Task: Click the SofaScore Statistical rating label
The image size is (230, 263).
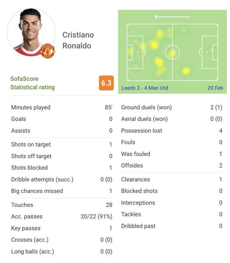Action: click(x=32, y=83)
